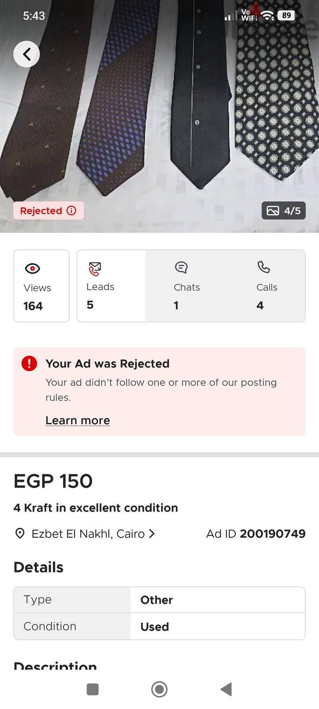Tap Android home circle button
The width and height of the screenshot is (319, 709).
[x=159, y=689]
